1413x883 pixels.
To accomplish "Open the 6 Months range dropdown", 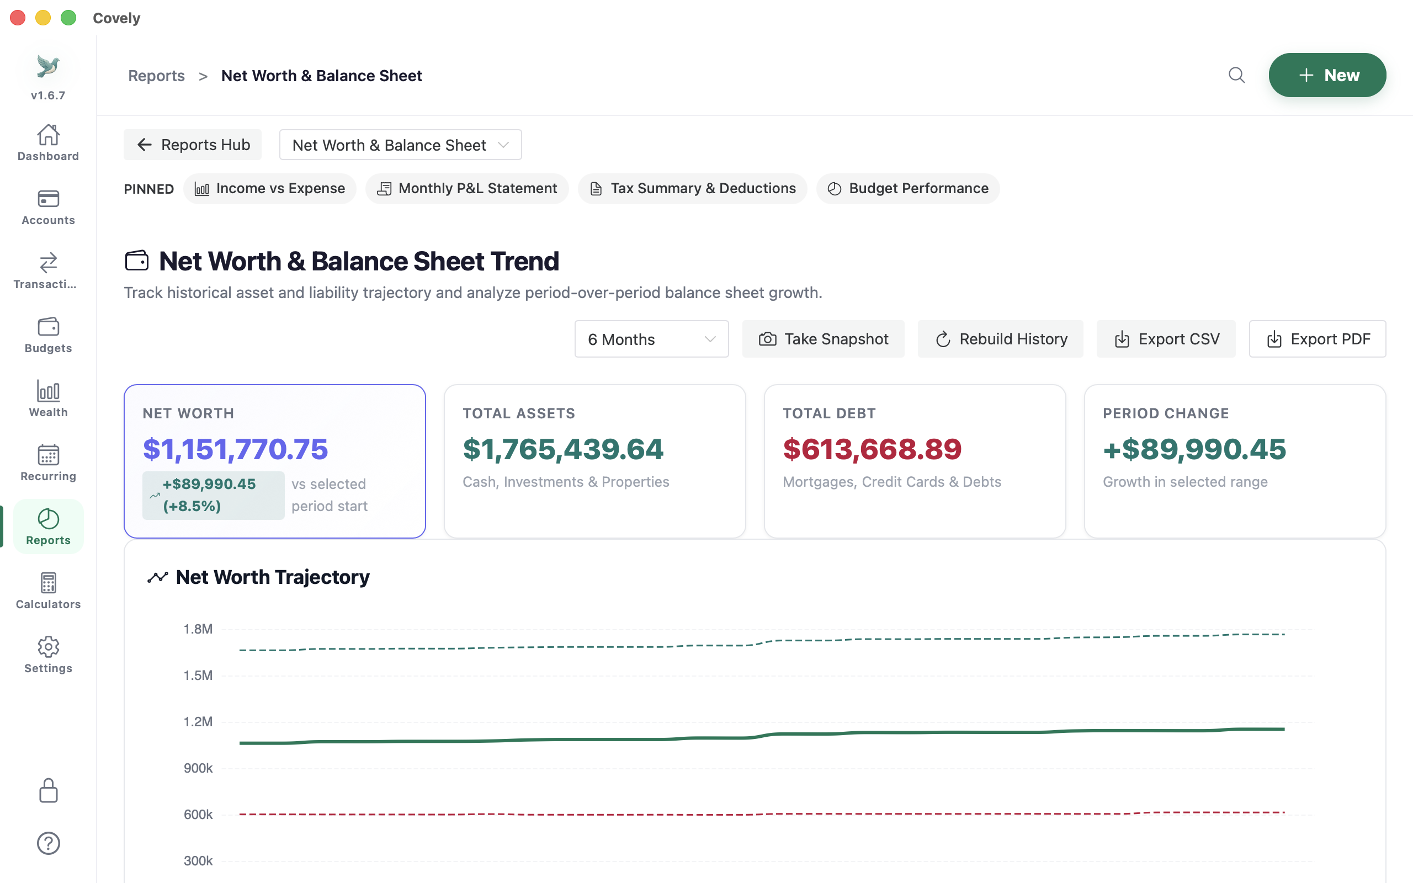I will (x=652, y=339).
